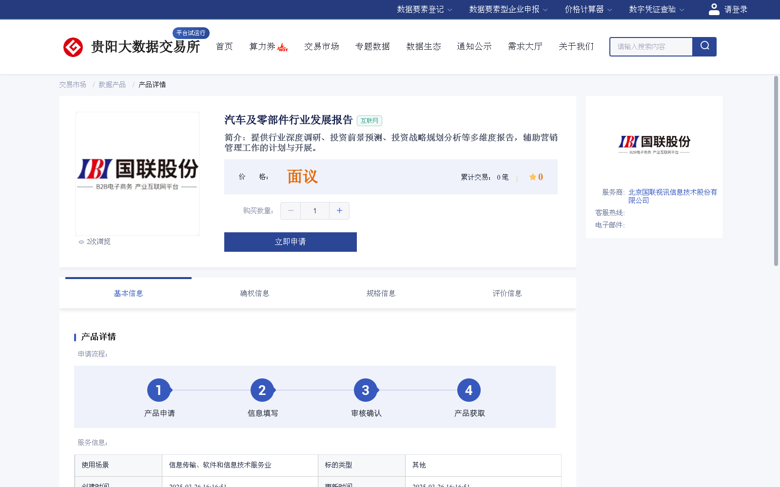The width and height of the screenshot is (780, 487).
Task: Click the search magnifier button
Action: coord(704,46)
